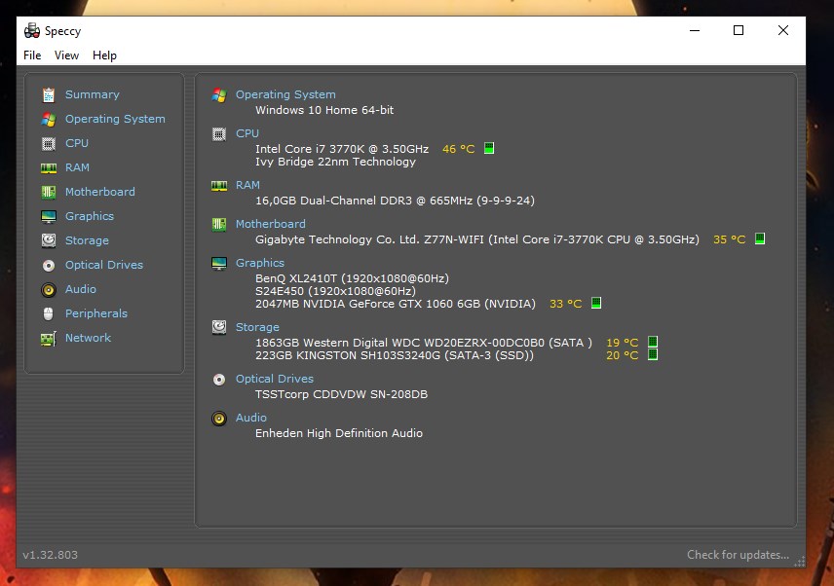Click the RAM stick icon in sidebar
Viewport: 834px width, 586px height.
point(49,167)
